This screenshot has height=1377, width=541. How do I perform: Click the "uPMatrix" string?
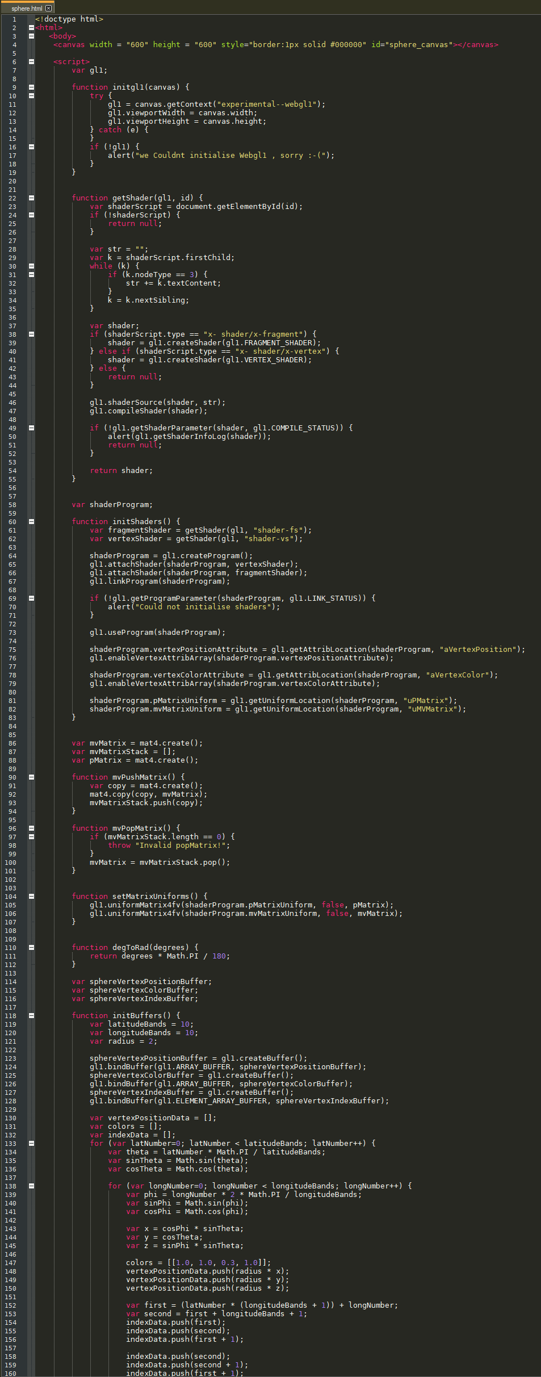[425, 700]
